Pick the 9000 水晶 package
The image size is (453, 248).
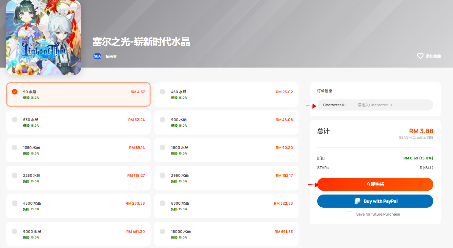[78, 234]
